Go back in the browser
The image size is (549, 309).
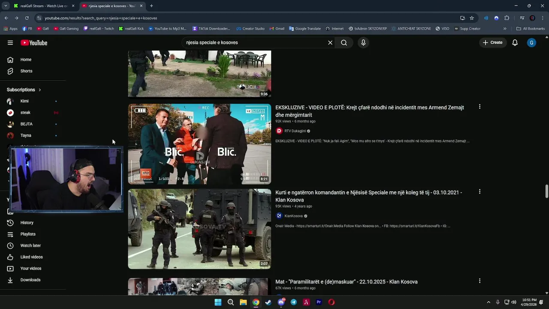click(6, 18)
